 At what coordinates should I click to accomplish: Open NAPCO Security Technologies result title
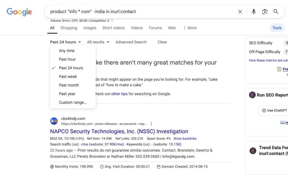119,131
